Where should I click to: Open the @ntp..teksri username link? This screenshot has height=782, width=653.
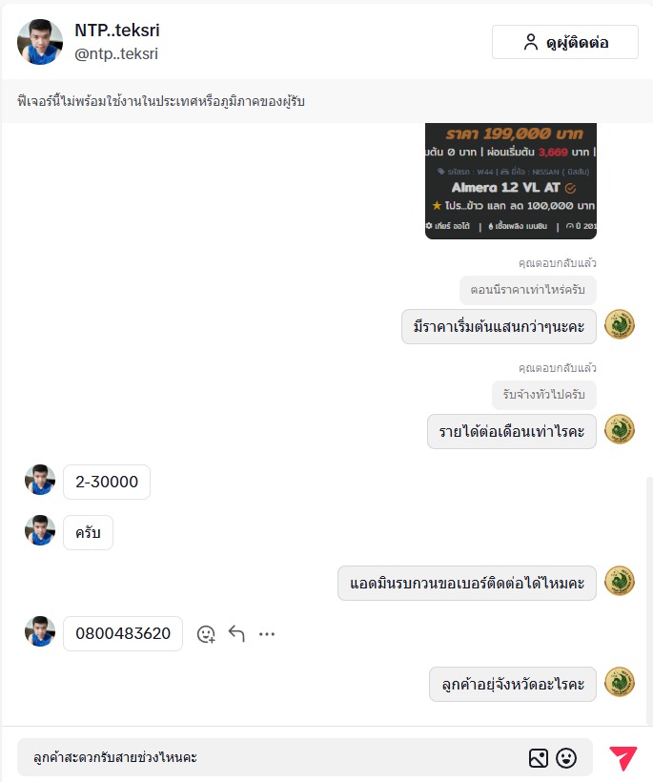click(116, 53)
